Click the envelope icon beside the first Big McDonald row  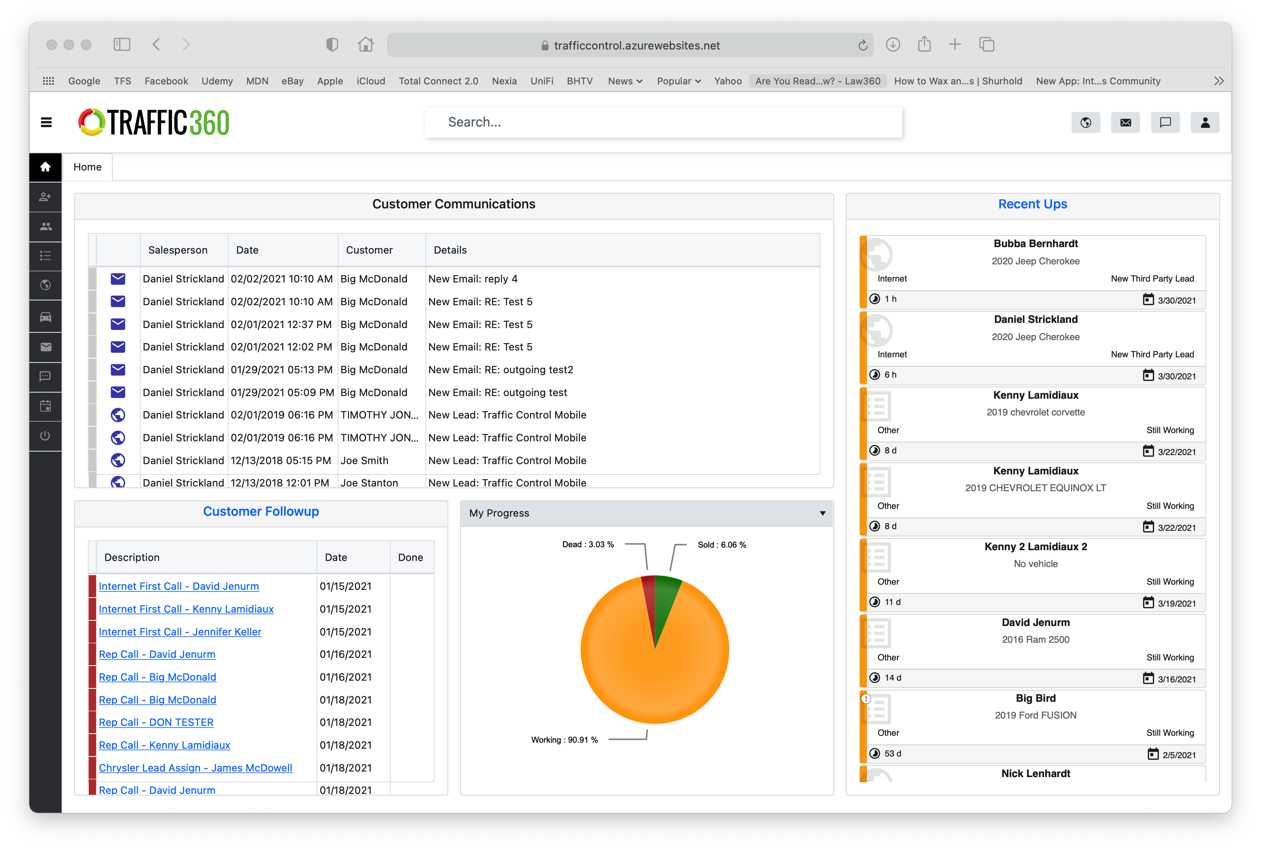[x=118, y=279]
